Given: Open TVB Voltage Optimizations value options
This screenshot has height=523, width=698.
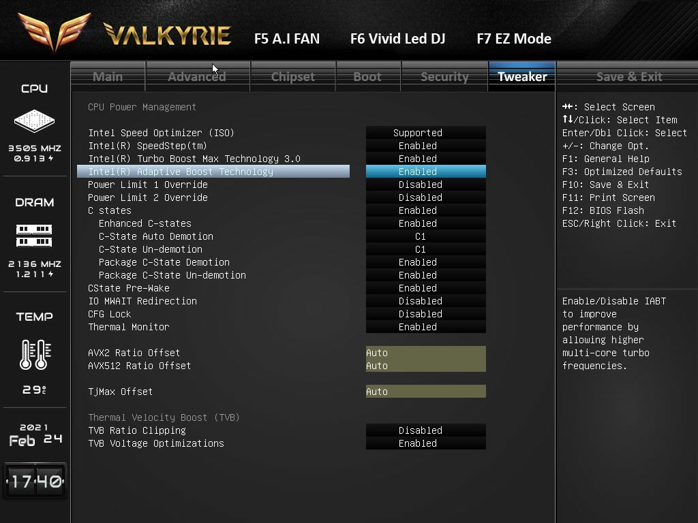Looking at the screenshot, I should point(425,443).
